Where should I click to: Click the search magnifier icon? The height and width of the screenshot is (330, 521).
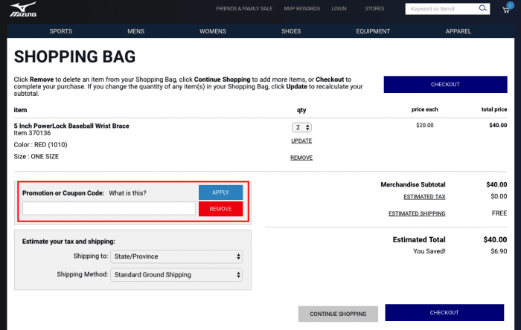(483, 9)
